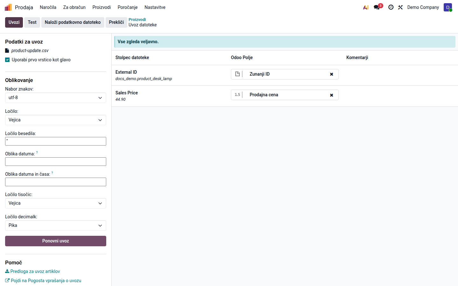Open the Ločilo separator dropdown

coord(56,120)
